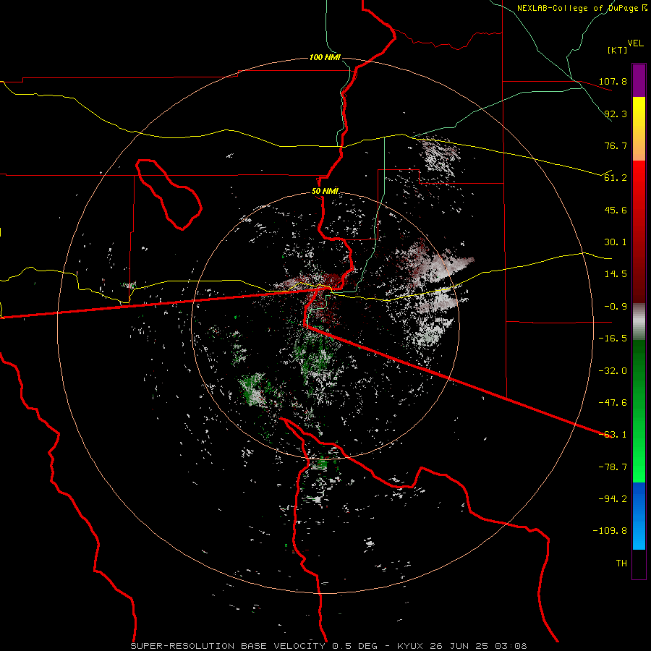Viewport: 651px width, 651px height.
Task: Click the 100 NMI range ring label
Action: pyautogui.click(x=325, y=57)
